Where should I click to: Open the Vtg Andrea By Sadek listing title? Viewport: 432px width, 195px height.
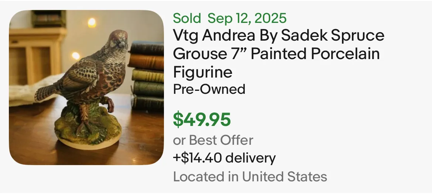coord(279,54)
